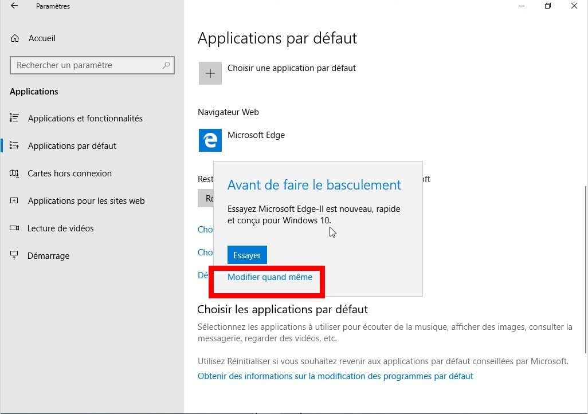Click the vertical scrollbar on the right
588x414 pixels.
point(585,269)
